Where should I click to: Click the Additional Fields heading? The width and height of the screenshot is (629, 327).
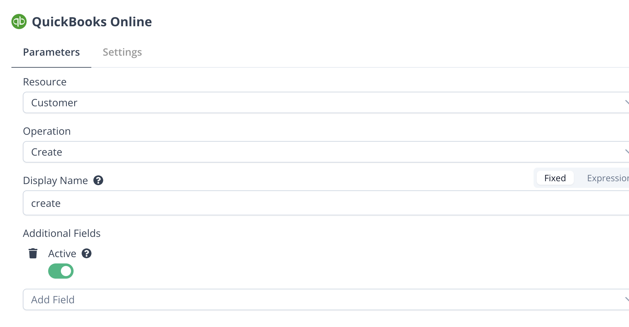click(62, 233)
